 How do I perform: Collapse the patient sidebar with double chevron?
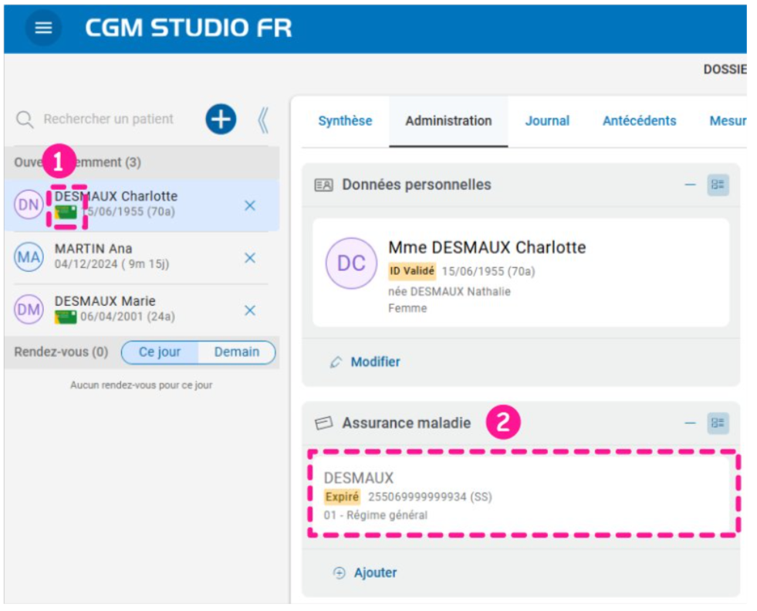point(262,120)
